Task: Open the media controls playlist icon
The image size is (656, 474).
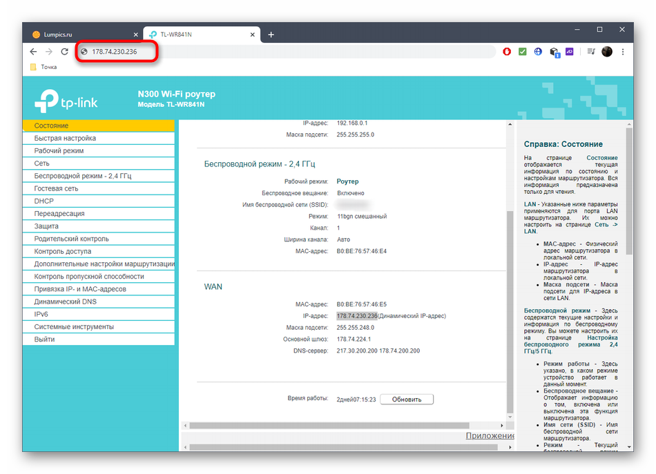Action: tap(591, 52)
